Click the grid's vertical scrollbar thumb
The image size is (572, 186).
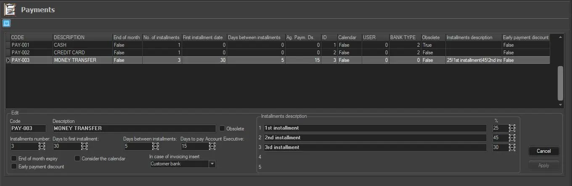click(x=560, y=83)
